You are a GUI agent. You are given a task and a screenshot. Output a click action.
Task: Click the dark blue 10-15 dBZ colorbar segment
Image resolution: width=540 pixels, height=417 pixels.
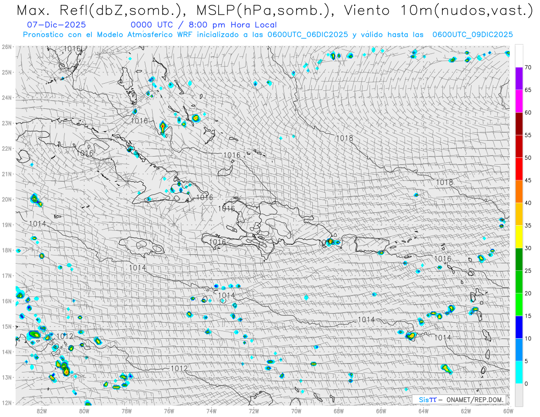point(519,327)
